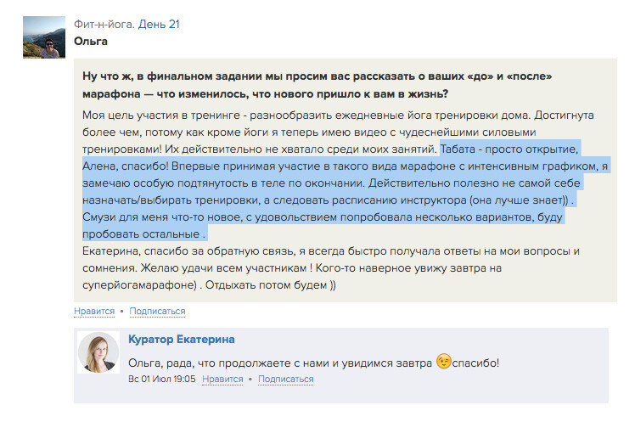Click the line 'Екатерина, спасибо за обратную связь'

coord(189,251)
